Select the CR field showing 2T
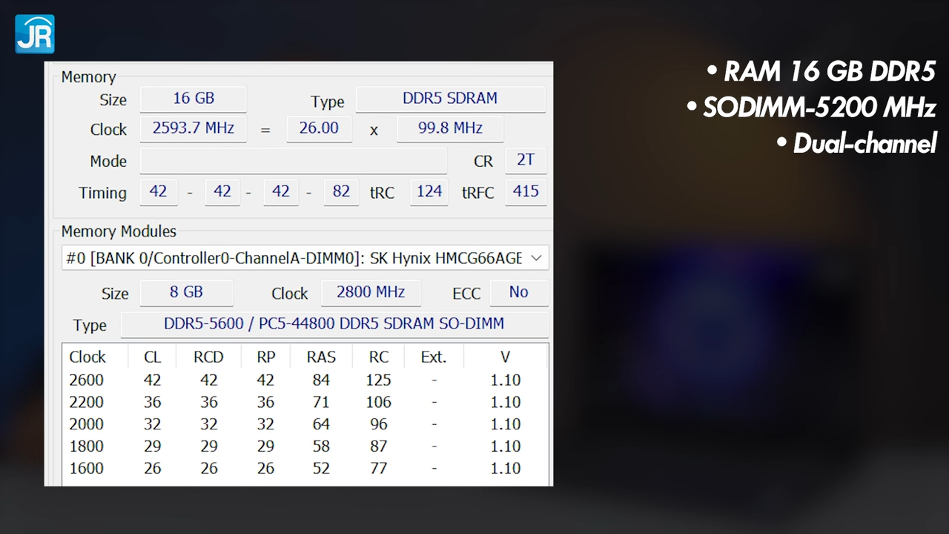Image resolution: width=949 pixels, height=534 pixels. [526, 161]
